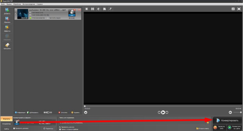Click Дублировать to duplicate the file
This screenshot has height=131, width=243.
pyautogui.click(x=33, y=112)
